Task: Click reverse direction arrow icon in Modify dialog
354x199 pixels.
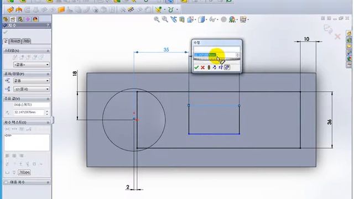Action: tap(215, 67)
